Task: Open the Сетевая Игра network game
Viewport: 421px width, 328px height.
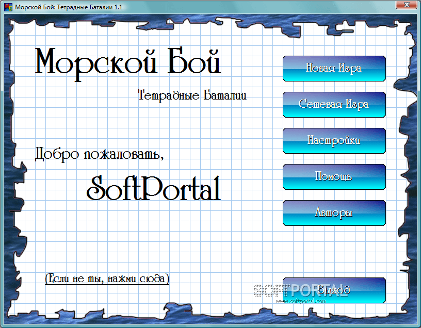Action: pos(334,105)
